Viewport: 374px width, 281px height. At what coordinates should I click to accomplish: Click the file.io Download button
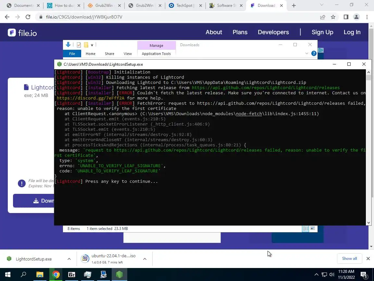pyautogui.click(x=34, y=201)
